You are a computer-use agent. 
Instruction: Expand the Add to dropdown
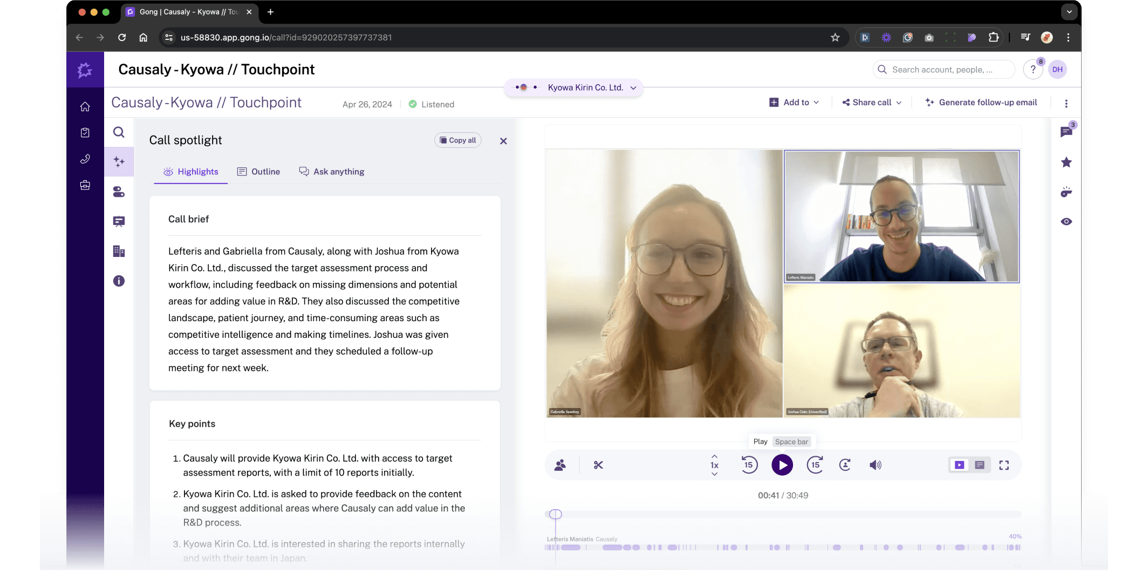794,102
